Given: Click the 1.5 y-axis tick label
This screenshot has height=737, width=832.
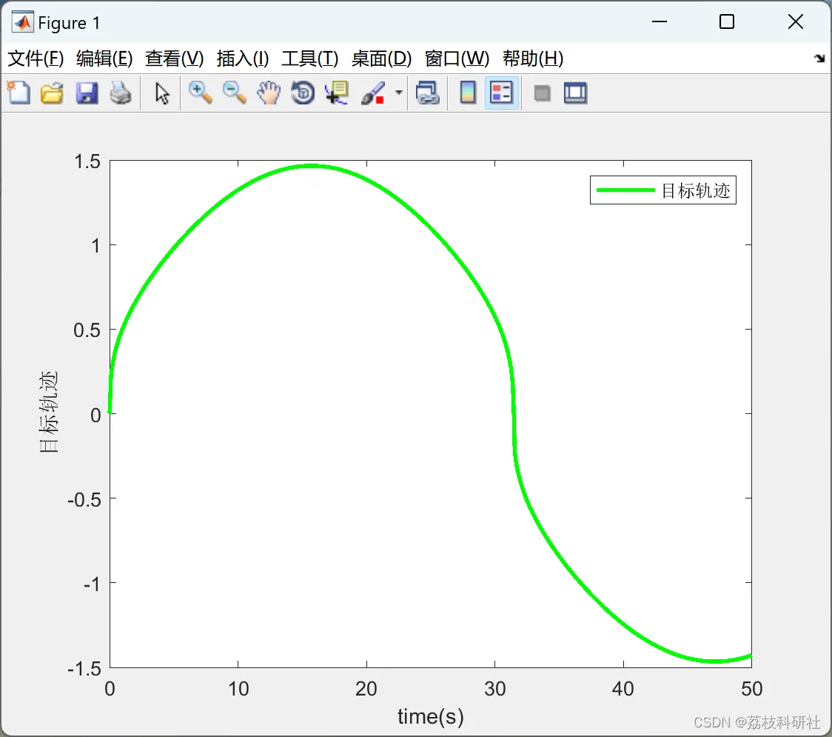Looking at the screenshot, I should pyautogui.click(x=87, y=161).
